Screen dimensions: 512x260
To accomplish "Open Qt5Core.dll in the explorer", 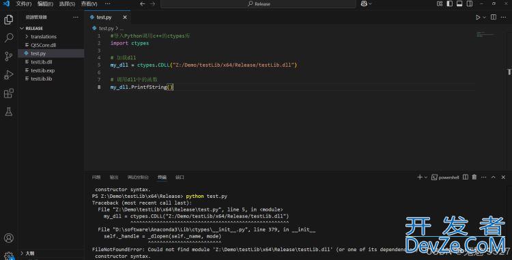I will click(51, 45).
